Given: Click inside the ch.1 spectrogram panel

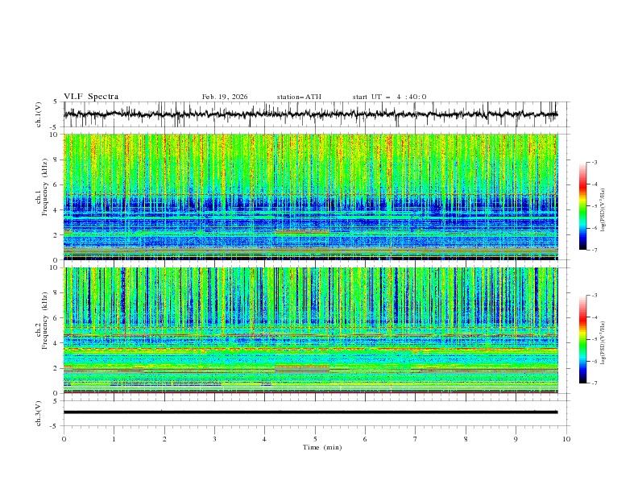Looking at the screenshot, I should [x=314, y=197].
